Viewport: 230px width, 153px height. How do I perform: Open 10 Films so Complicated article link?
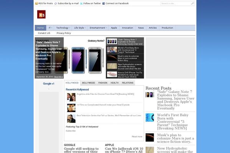click(x=103, y=105)
